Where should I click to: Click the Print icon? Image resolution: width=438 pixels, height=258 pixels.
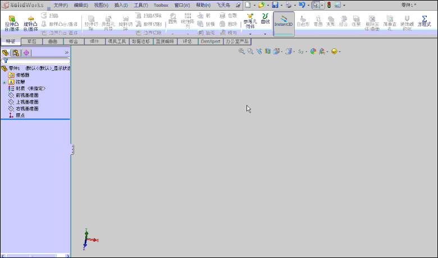click(289, 5)
